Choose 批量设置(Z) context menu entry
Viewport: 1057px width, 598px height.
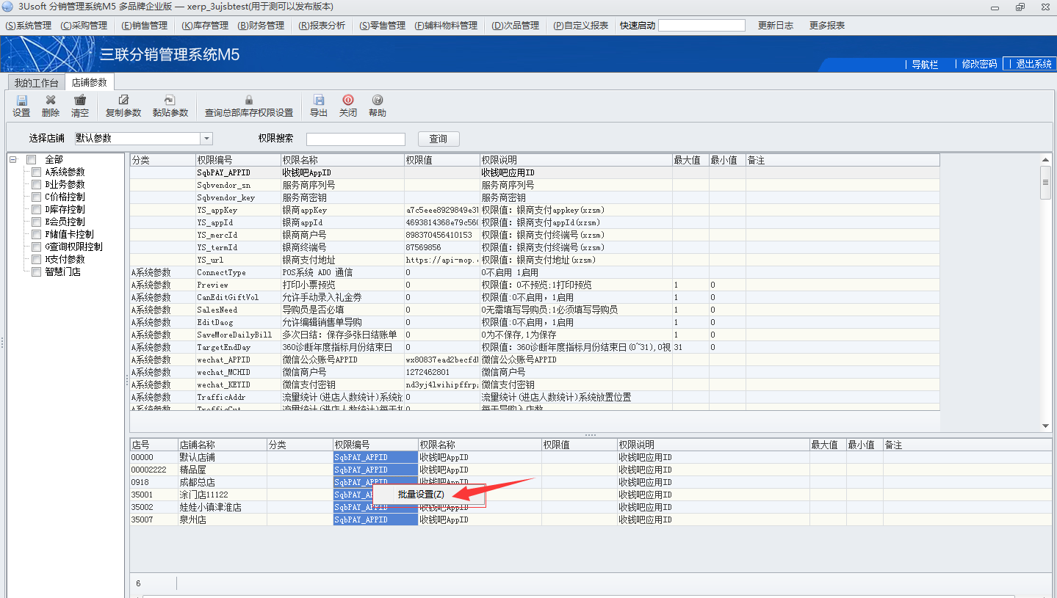click(429, 495)
